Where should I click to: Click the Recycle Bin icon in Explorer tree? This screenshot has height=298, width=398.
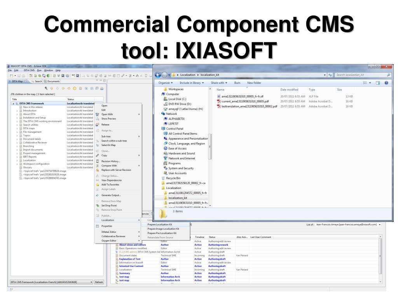click(163, 178)
